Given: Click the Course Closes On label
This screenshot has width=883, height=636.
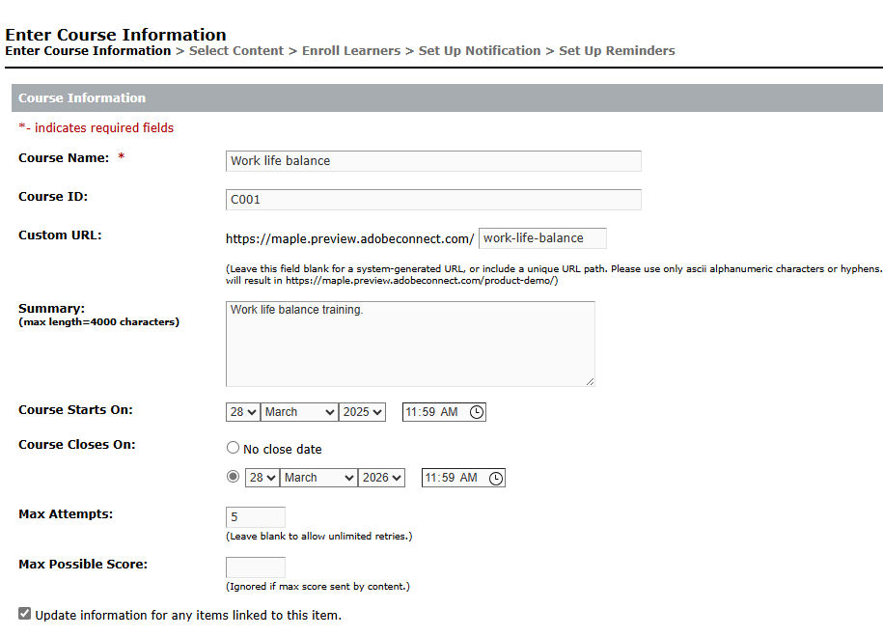Looking at the screenshot, I should pyautogui.click(x=77, y=445).
